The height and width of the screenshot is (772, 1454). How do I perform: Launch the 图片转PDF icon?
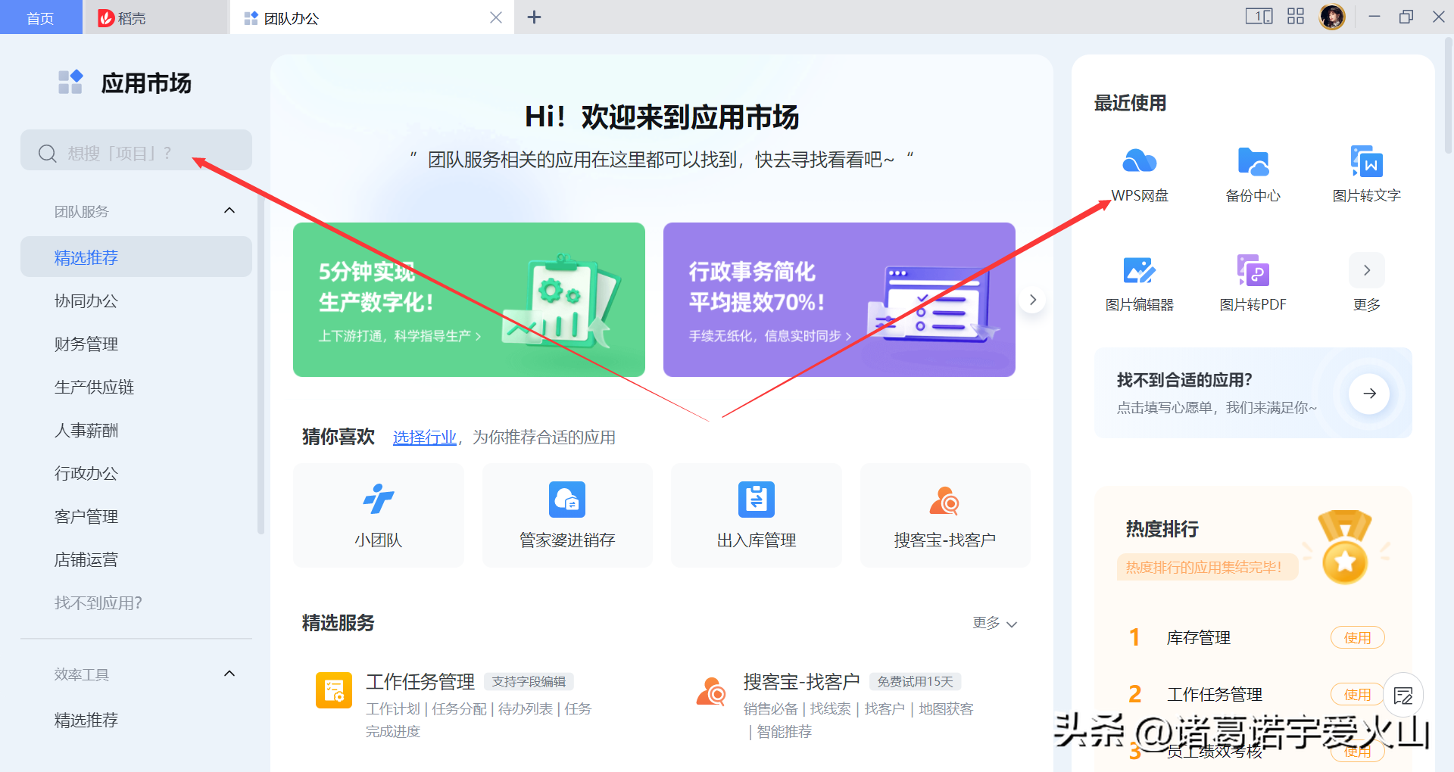(1253, 270)
